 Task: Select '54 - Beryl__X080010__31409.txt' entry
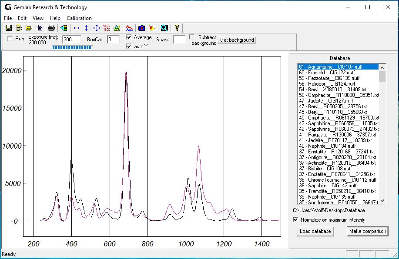click(338, 90)
